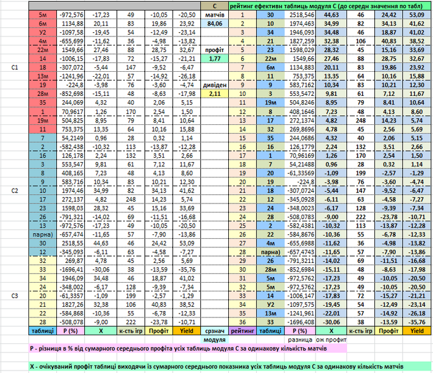Click the cell with value 1134,88
Screen dimensions: 433x373
[x=71, y=24]
